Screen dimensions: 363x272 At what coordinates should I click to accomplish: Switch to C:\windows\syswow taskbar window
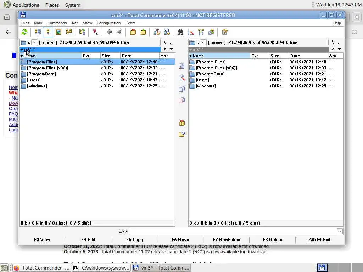click(101, 268)
